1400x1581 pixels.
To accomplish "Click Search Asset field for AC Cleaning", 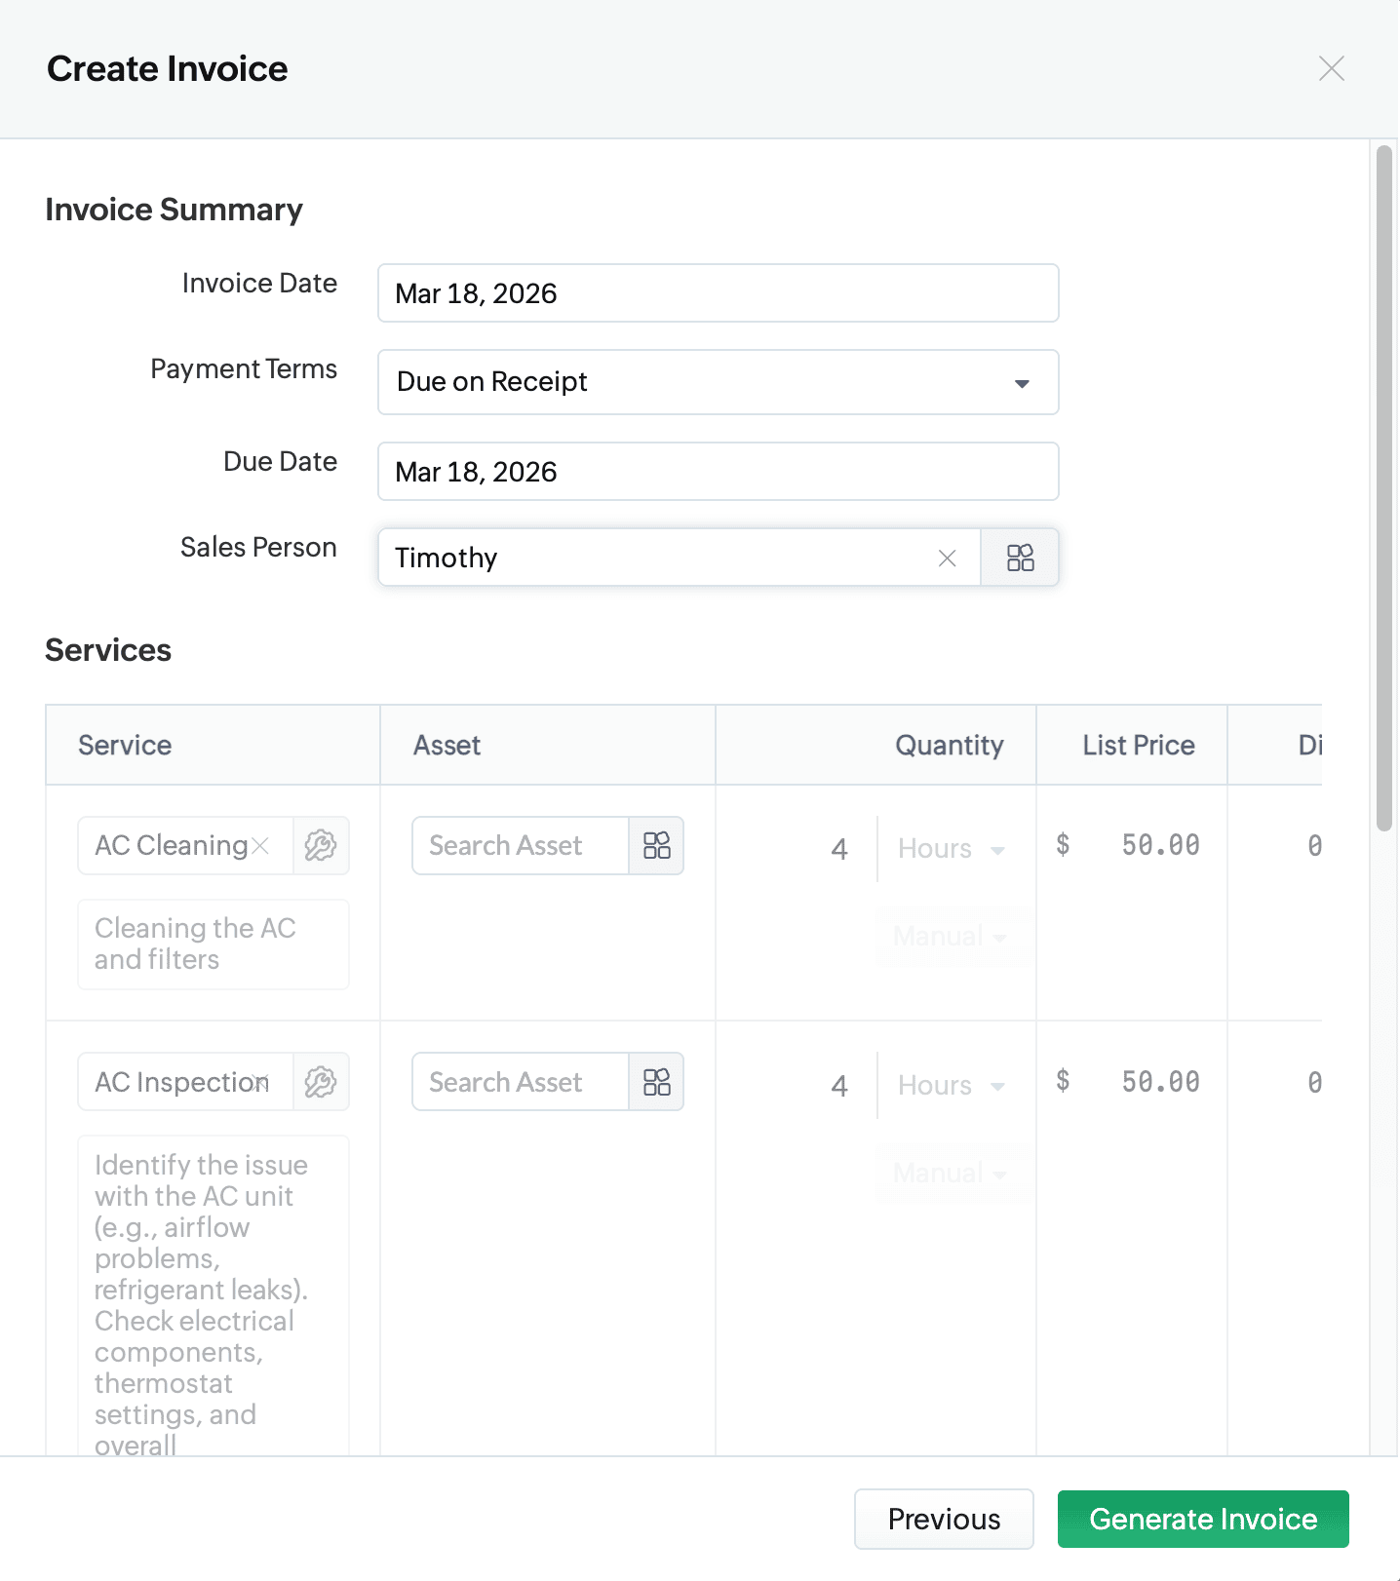I will click(x=520, y=845).
